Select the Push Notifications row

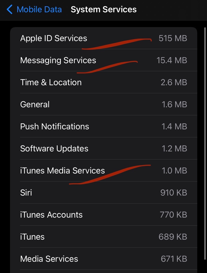click(x=55, y=127)
